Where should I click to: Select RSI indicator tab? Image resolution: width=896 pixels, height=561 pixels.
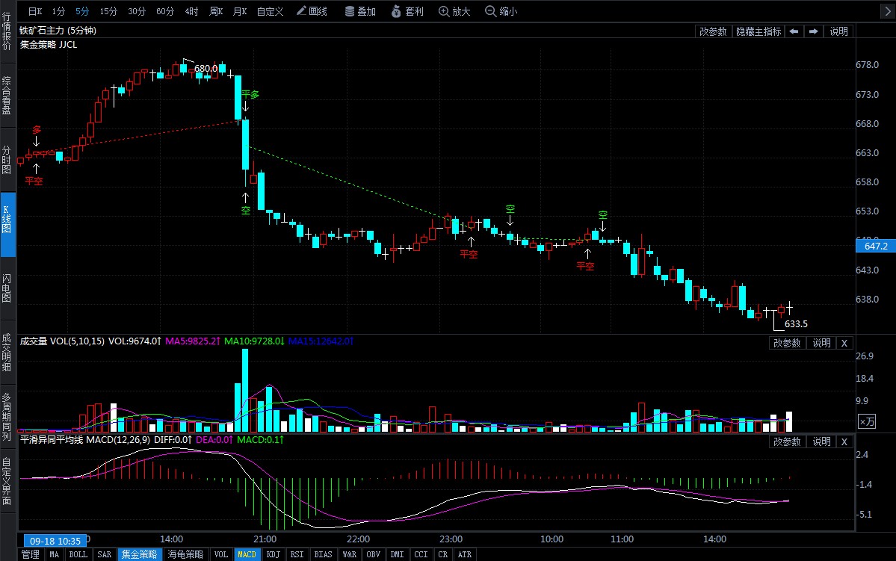[x=297, y=555]
